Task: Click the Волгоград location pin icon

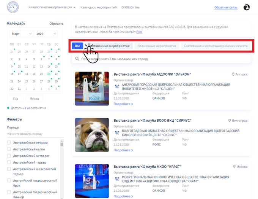Action: click(230, 121)
